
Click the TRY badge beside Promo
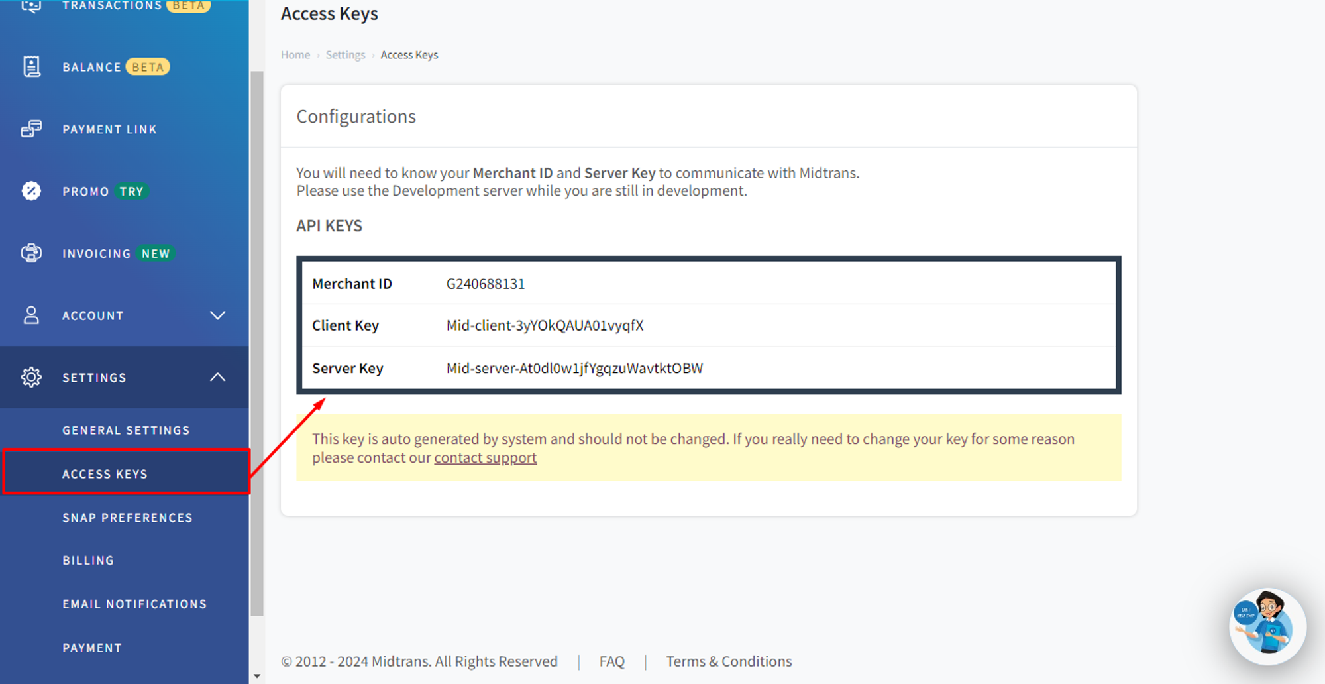coord(131,191)
